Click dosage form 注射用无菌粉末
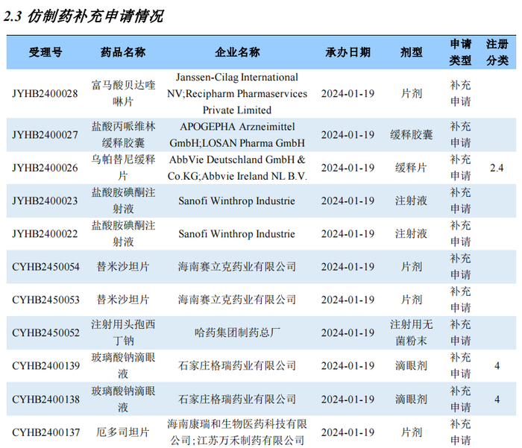This screenshot has width=522, height=448. point(412,332)
